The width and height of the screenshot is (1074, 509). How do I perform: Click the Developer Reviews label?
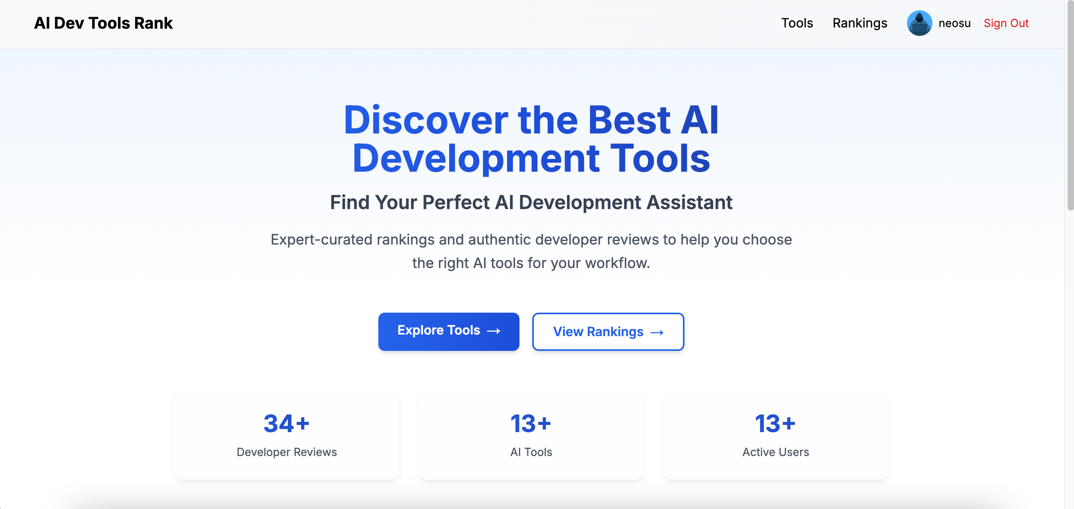point(287,452)
